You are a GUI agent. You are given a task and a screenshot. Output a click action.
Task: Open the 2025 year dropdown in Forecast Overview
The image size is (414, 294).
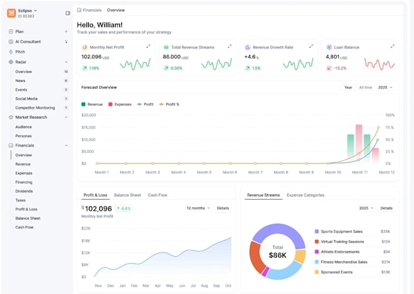[385, 88]
